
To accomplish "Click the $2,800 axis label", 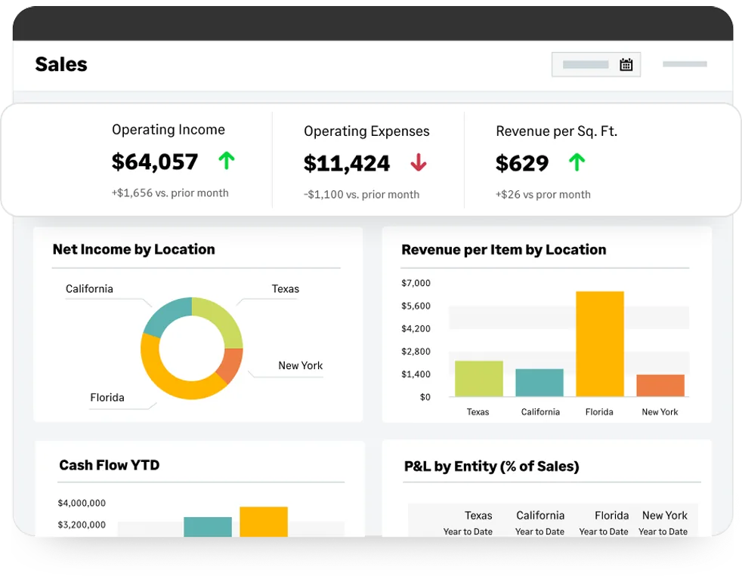I will [416, 351].
